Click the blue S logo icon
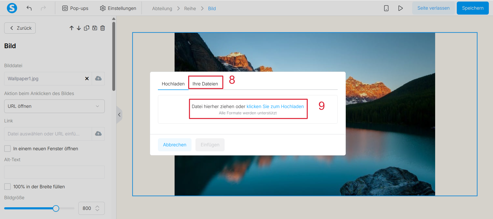This screenshot has width=493, height=219. (x=12, y=8)
